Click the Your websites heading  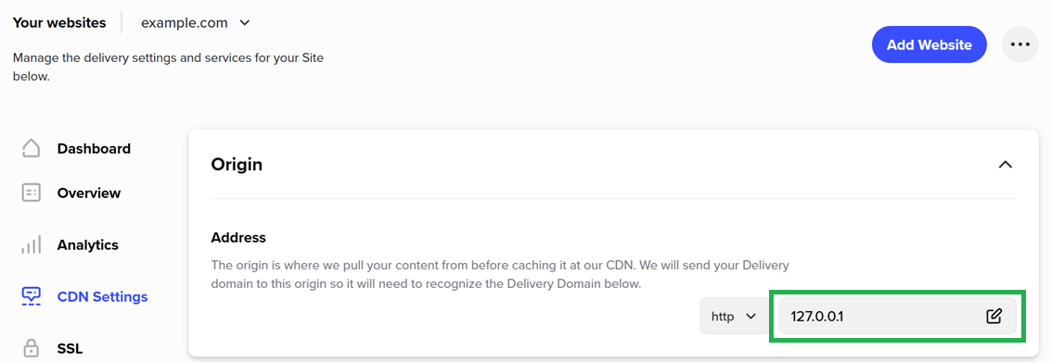tap(59, 23)
